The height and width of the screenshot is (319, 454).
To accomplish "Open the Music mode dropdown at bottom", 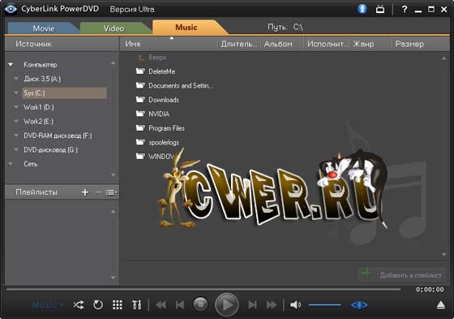I will 48,304.
